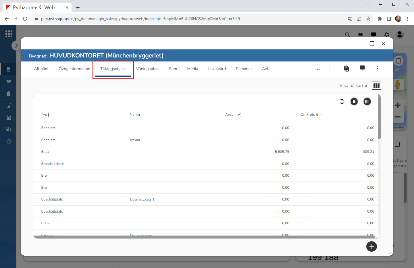
Task: Open the column chooser icon above the table
Action: [367, 101]
